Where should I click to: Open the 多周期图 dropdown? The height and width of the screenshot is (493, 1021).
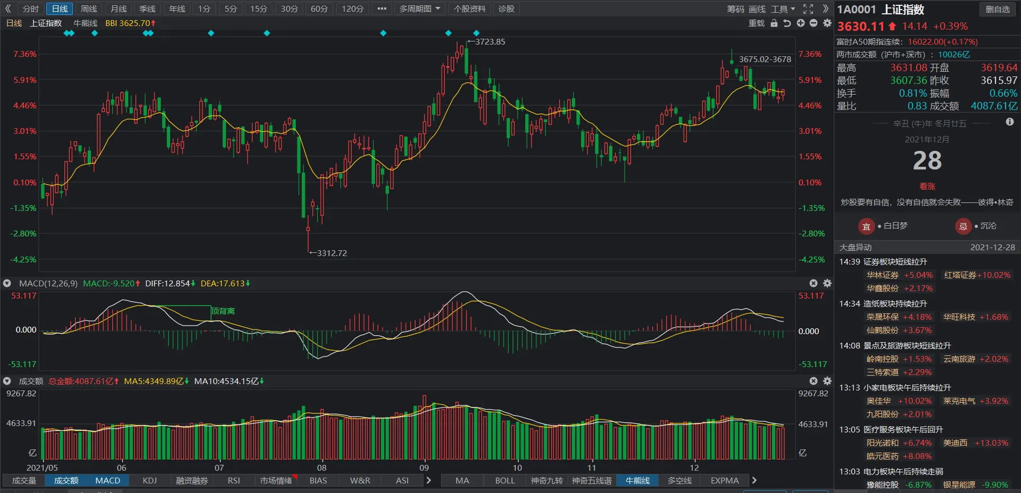420,9
